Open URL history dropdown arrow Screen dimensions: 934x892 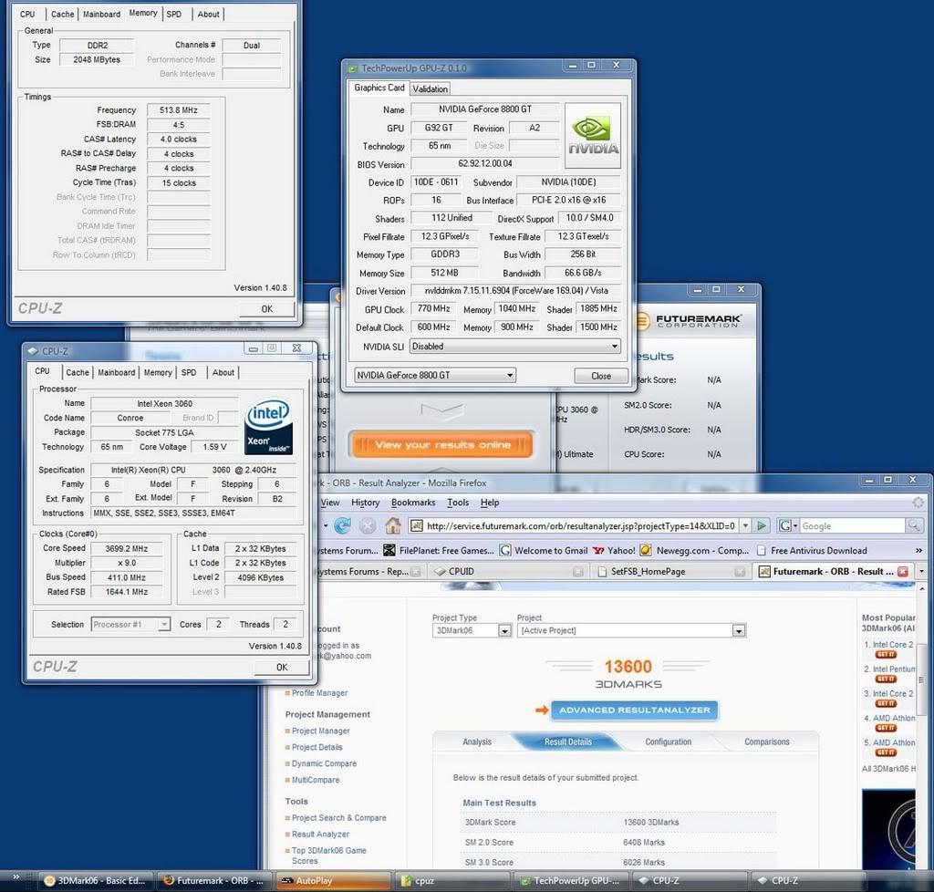pos(744,525)
